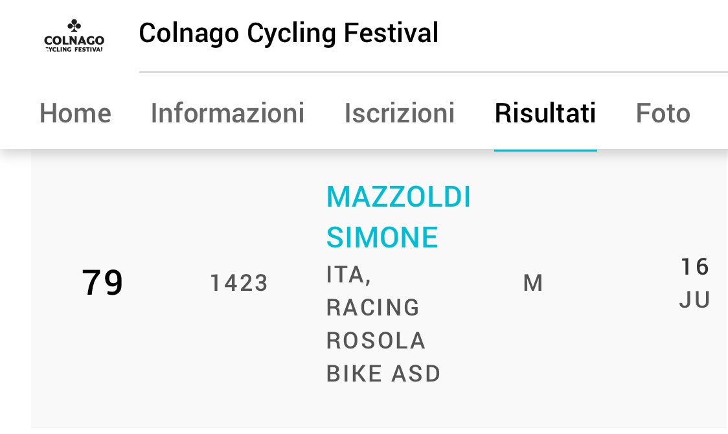Click the RACING ROSOLA BIKE ASD team text
Viewport: 728px width, 434px height.
pyautogui.click(x=383, y=340)
